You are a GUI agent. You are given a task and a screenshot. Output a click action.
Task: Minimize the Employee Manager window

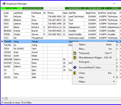(114, 4)
